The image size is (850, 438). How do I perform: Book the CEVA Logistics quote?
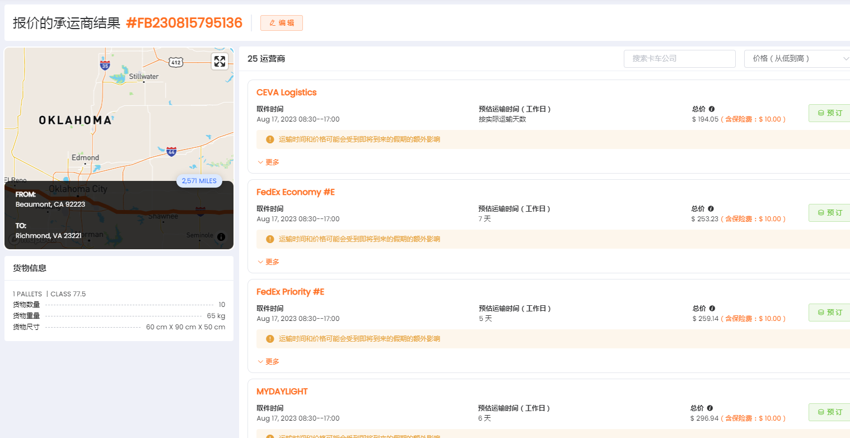[x=829, y=113]
